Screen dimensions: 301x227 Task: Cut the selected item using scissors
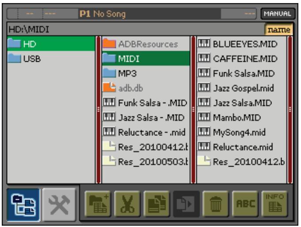(x=127, y=204)
